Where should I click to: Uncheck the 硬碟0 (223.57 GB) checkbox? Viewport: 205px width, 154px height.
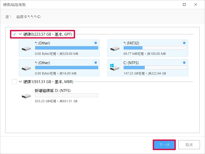[x=14, y=34]
